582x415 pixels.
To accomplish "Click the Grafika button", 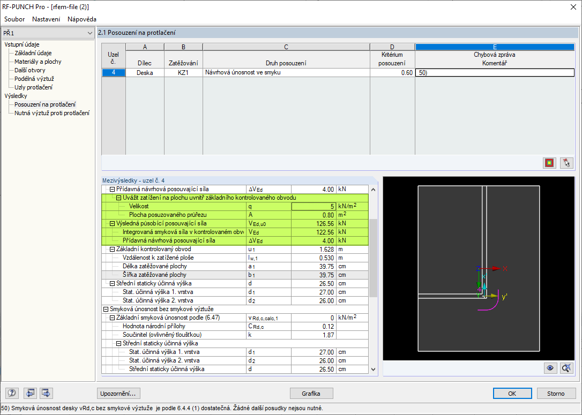I will [x=311, y=394].
